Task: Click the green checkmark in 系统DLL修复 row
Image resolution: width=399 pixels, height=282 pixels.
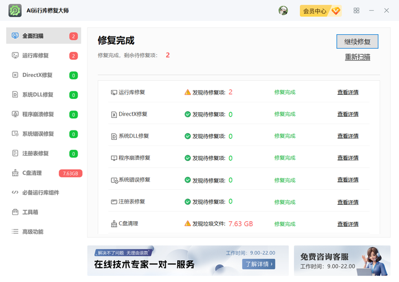Action: coord(187,136)
